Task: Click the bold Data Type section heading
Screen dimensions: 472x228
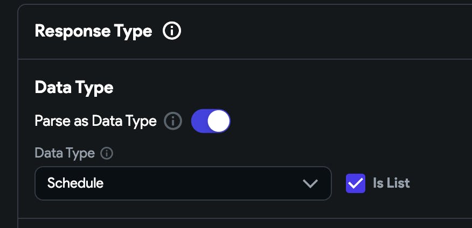Action: 74,88
